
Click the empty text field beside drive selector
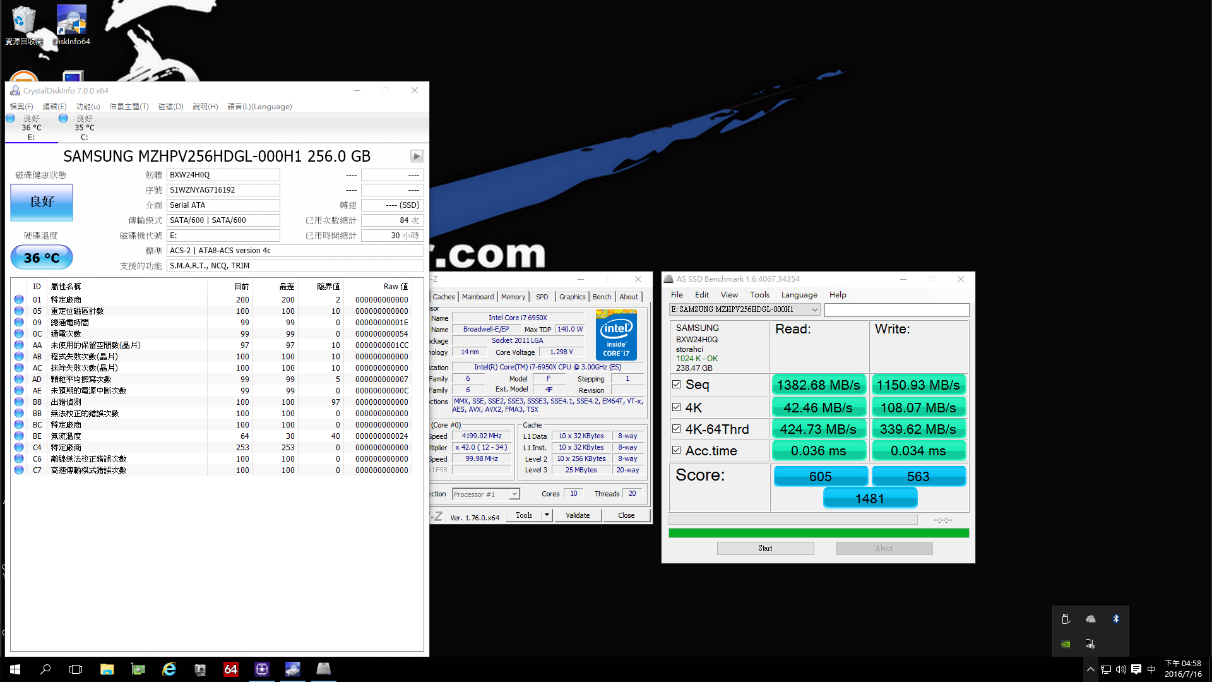click(x=896, y=309)
